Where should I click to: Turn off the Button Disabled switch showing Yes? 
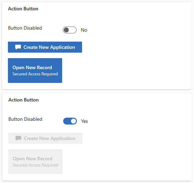[x=70, y=121]
